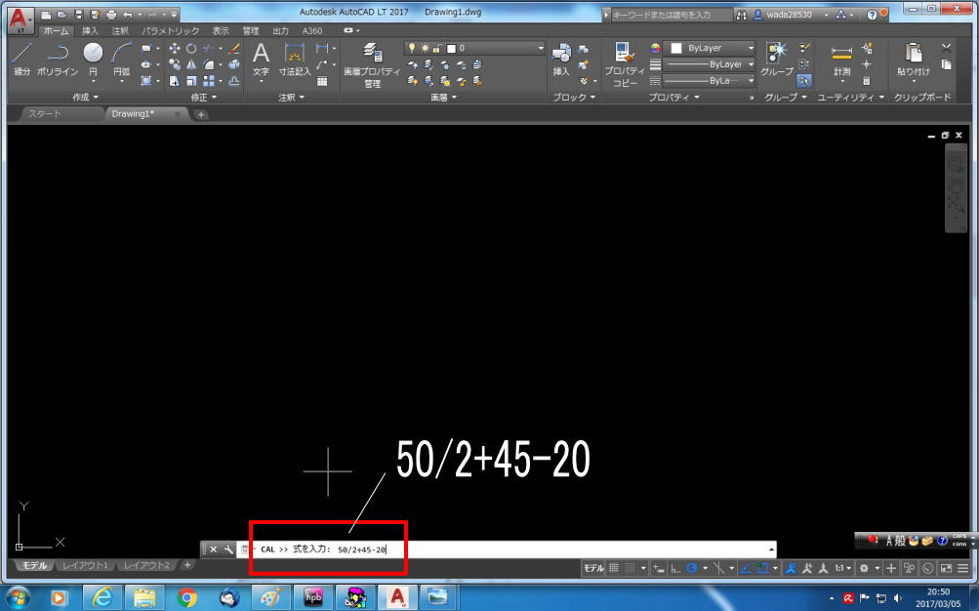Toggle group selection button in グループ panel
Image resolution: width=979 pixels, height=611 pixels.
pos(804,80)
